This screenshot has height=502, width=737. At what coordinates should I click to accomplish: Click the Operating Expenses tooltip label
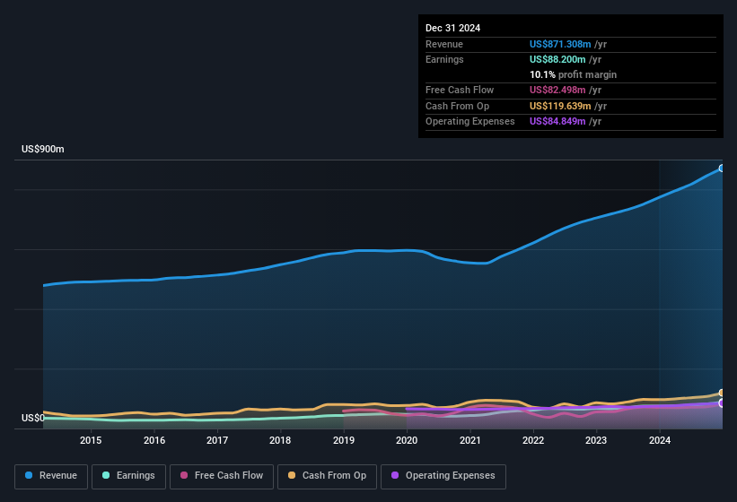(470, 122)
